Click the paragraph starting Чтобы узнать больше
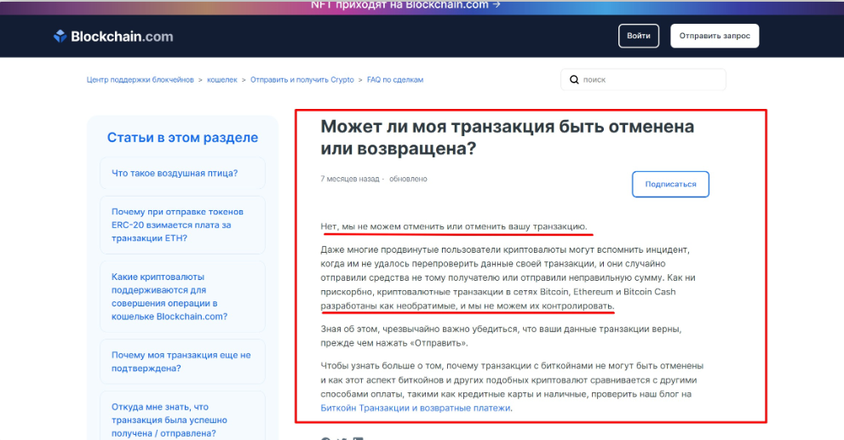The image size is (844, 440). click(512, 386)
